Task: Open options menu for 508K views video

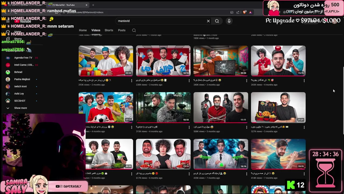Action: pos(246,127)
